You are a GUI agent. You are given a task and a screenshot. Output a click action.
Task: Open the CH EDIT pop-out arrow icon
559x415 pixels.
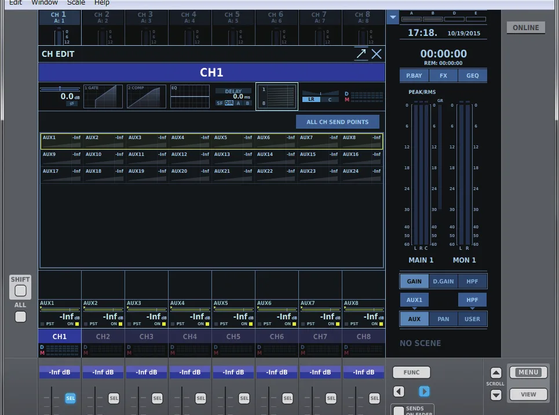pyautogui.click(x=361, y=54)
